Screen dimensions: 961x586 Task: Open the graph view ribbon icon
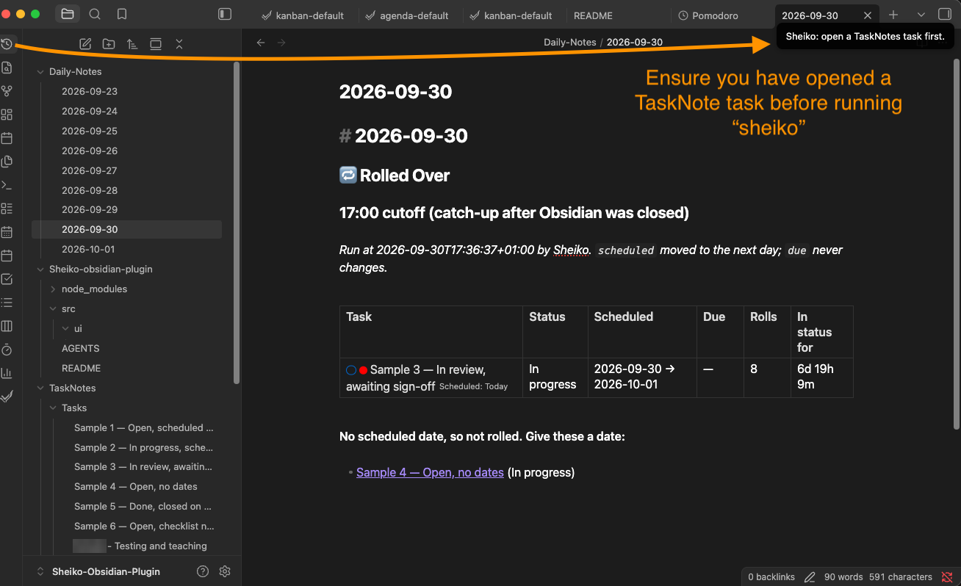tap(7, 91)
